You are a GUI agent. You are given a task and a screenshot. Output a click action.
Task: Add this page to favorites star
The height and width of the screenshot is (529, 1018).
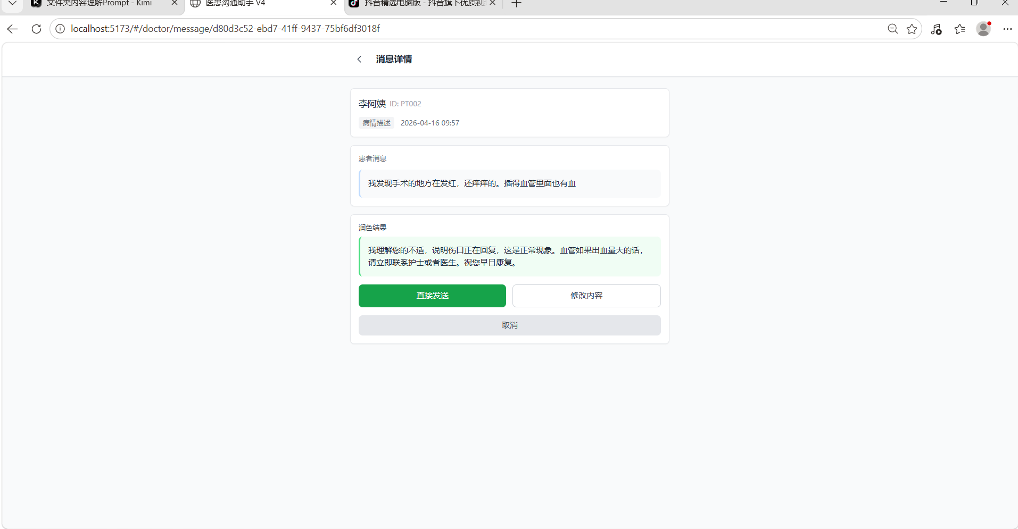point(912,29)
